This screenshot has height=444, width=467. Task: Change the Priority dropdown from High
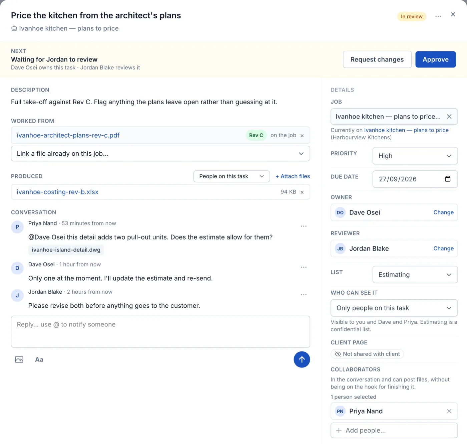pos(415,156)
